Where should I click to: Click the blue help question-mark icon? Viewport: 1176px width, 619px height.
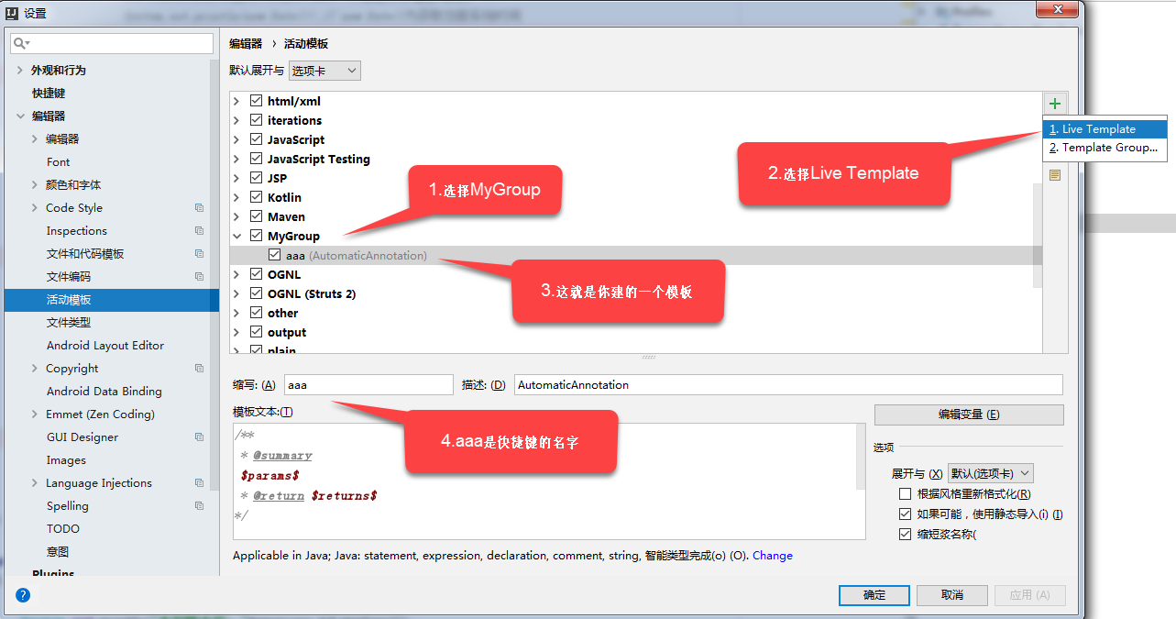pos(23,594)
